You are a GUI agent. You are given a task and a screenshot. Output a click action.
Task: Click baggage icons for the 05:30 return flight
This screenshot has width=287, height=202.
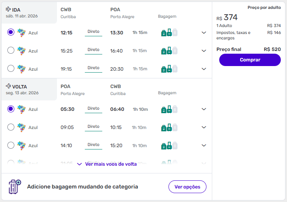tap(169, 109)
